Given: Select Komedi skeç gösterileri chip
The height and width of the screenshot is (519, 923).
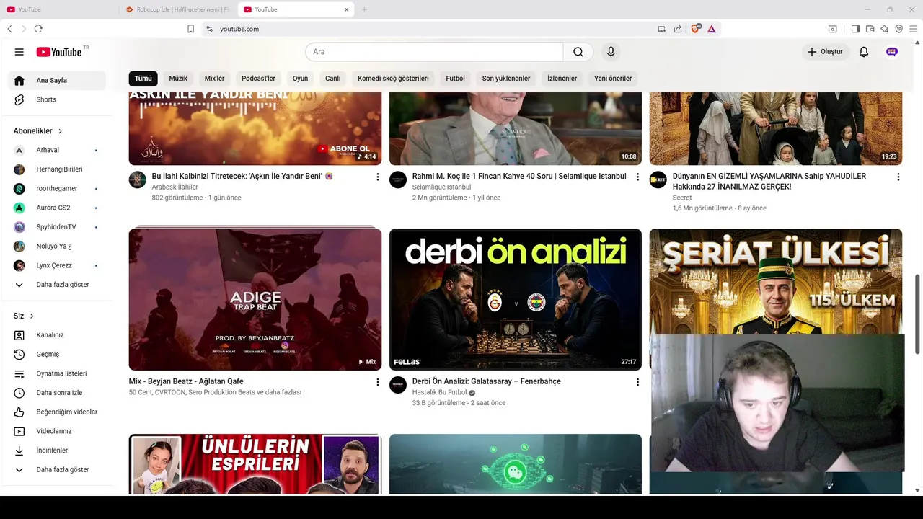Looking at the screenshot, I should tap(393, 79).
